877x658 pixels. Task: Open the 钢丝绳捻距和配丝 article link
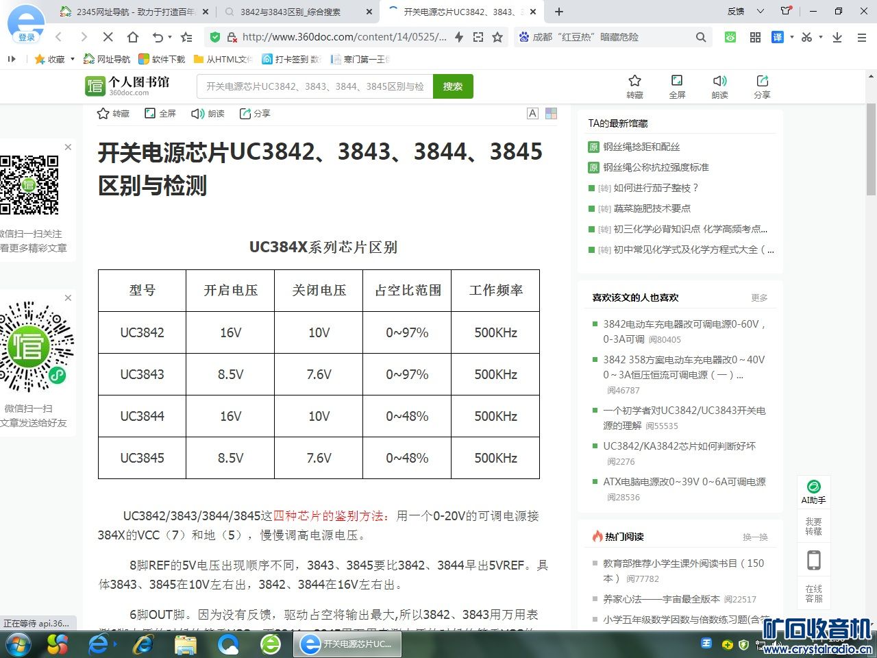[641, 147]
